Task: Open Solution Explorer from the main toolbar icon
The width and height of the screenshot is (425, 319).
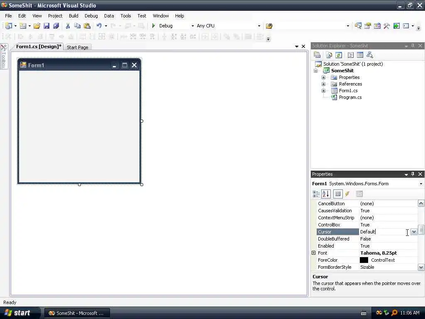Action: [x=358, y=26]
